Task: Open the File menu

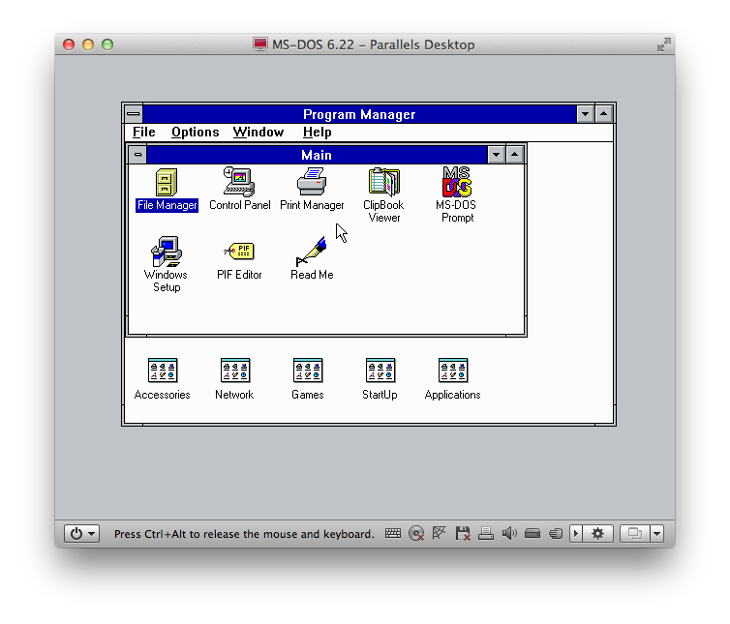Action: tap(144, 133)
